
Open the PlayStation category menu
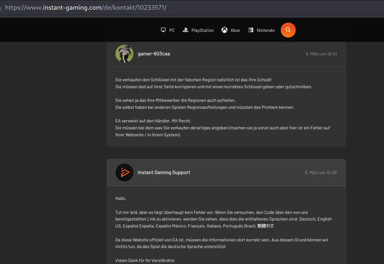pyautogui.click(x=198, y=30)
